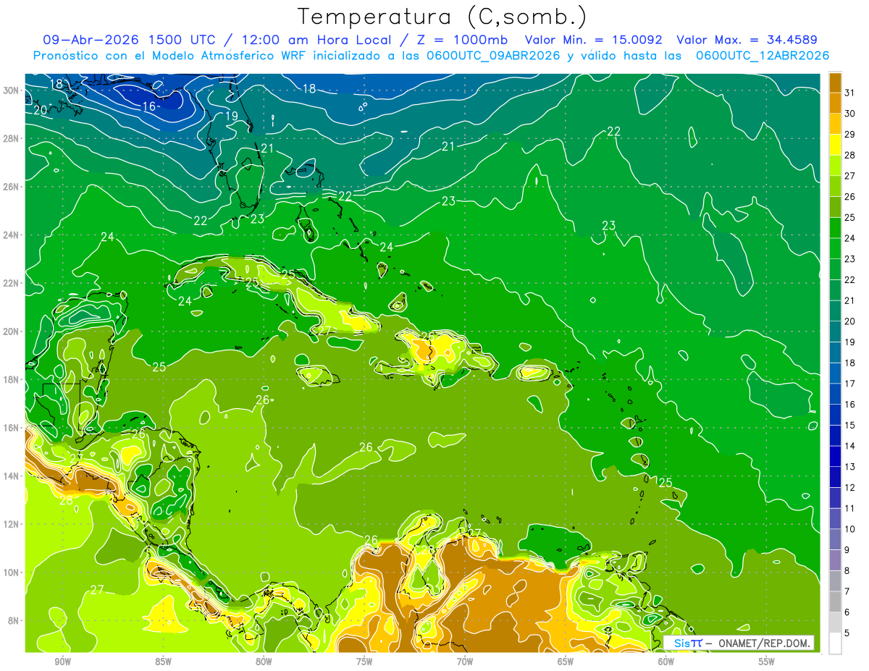The width and height of the screenshot is (869, 671).
Task: Click the 70W longitude axis label
Action: point(465,662)
